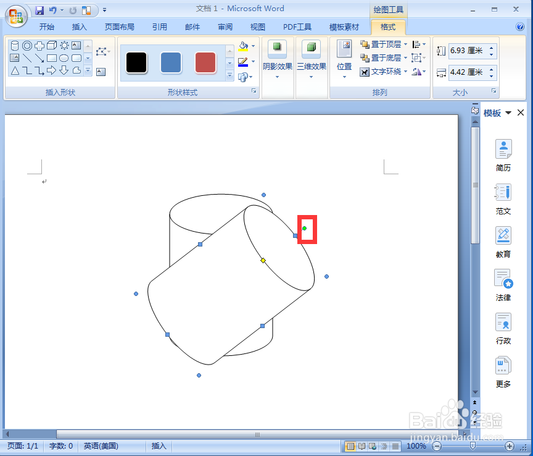Click the change shape icon

tap(243, 77)
